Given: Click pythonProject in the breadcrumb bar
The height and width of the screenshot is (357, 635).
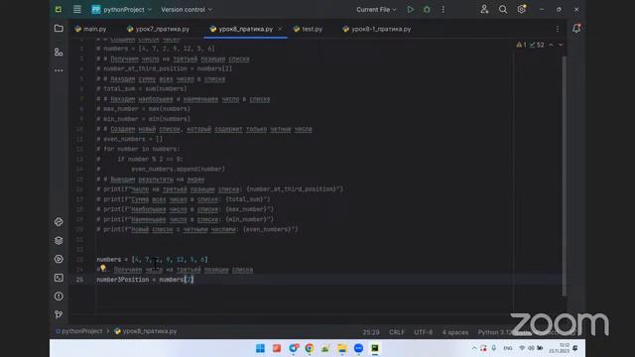Looking at the screenshot, I should (79, 331).
